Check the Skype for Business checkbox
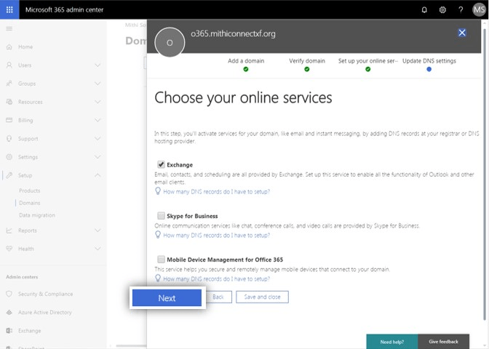 (161, 216)
